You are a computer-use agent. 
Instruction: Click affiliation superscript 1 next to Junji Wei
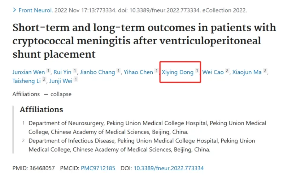76,79
